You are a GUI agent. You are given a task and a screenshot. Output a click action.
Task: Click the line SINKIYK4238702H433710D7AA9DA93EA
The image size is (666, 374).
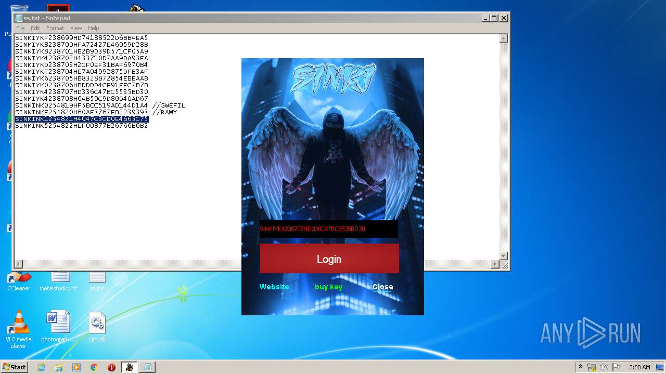(82, 58)
